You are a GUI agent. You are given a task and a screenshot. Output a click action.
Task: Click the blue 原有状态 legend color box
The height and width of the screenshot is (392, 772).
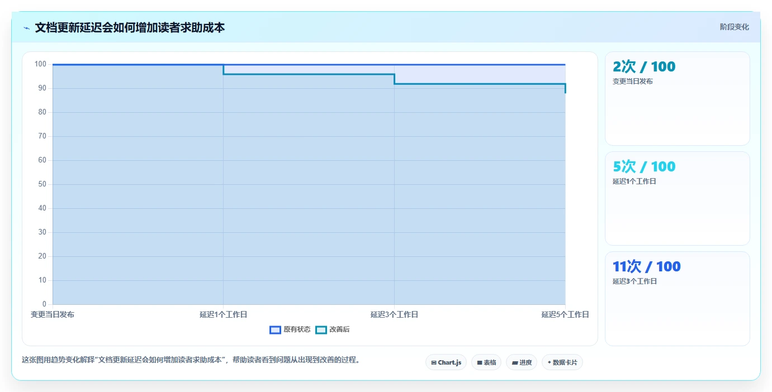(275, 329)
